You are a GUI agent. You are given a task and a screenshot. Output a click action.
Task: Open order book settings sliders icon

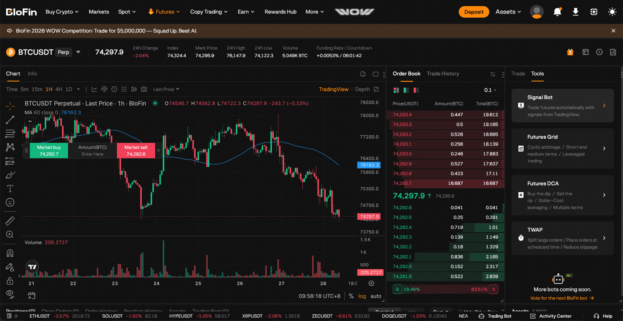493,74
